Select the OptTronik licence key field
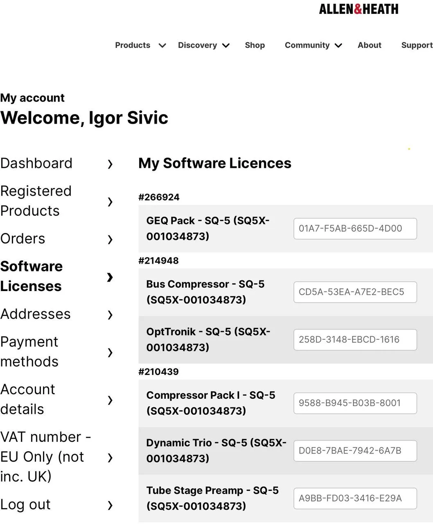 pyautogui.click(x=355, y=339)
